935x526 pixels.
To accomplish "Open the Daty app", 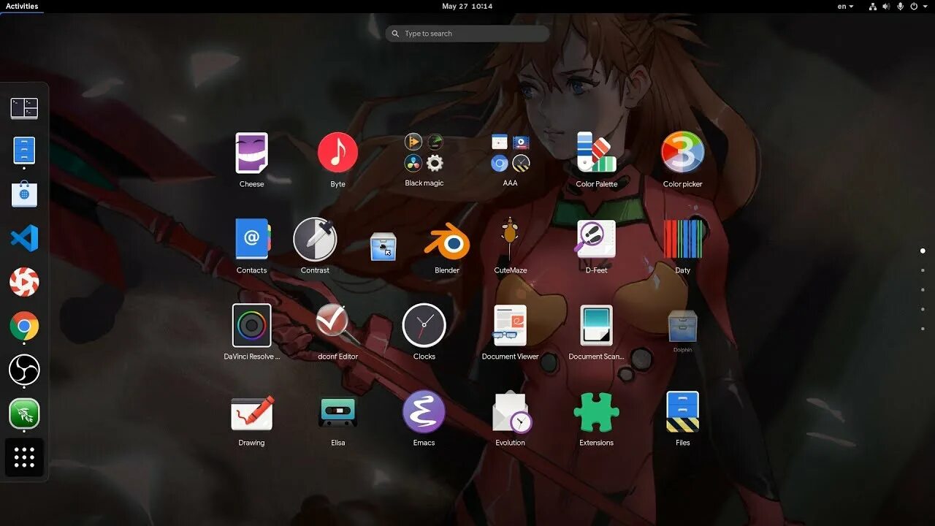I will tap(682, 239).
